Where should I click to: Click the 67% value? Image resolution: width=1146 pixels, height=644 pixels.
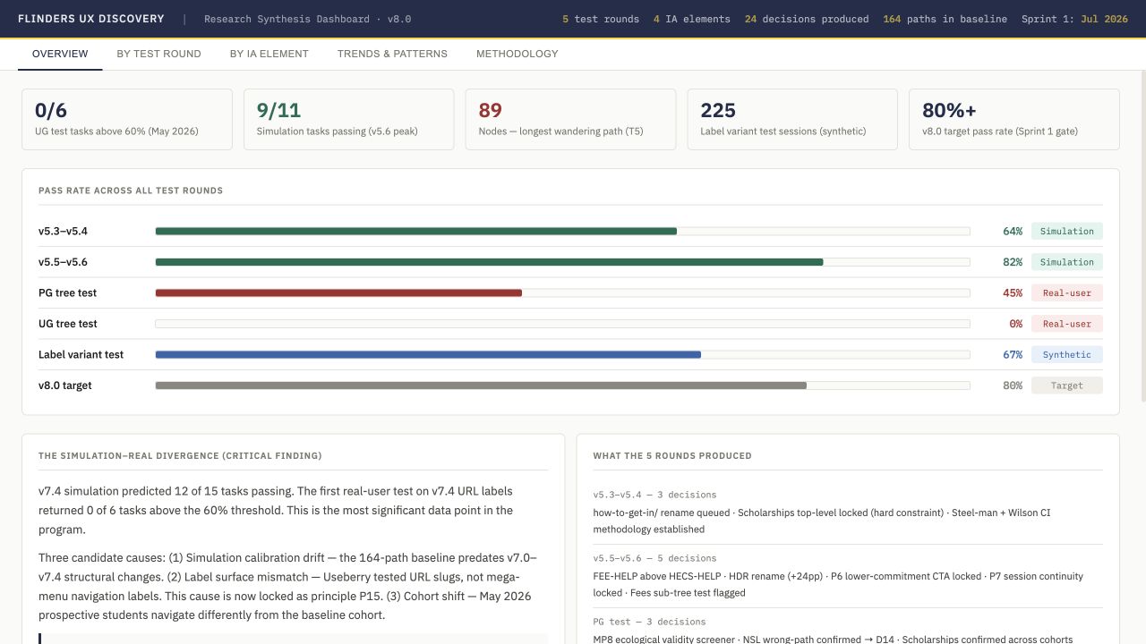[1013, 355]
